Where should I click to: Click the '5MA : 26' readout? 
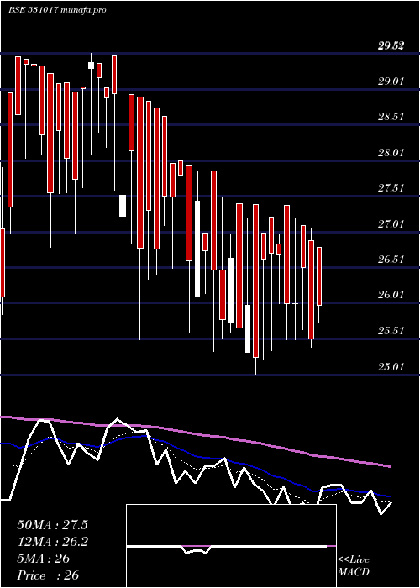(43, 559)
